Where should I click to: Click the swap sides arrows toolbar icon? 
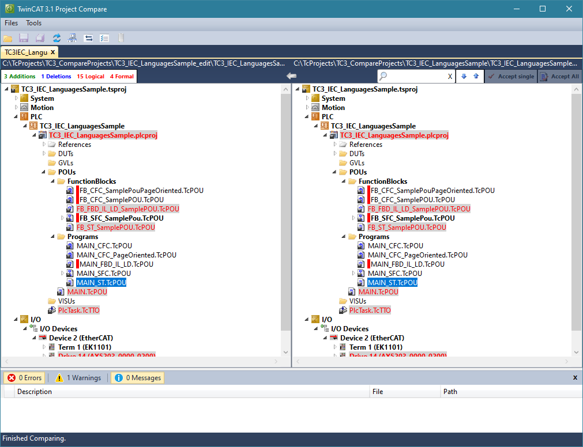(88, 38)
